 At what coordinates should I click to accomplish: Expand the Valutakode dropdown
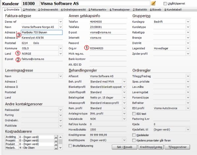124,119
